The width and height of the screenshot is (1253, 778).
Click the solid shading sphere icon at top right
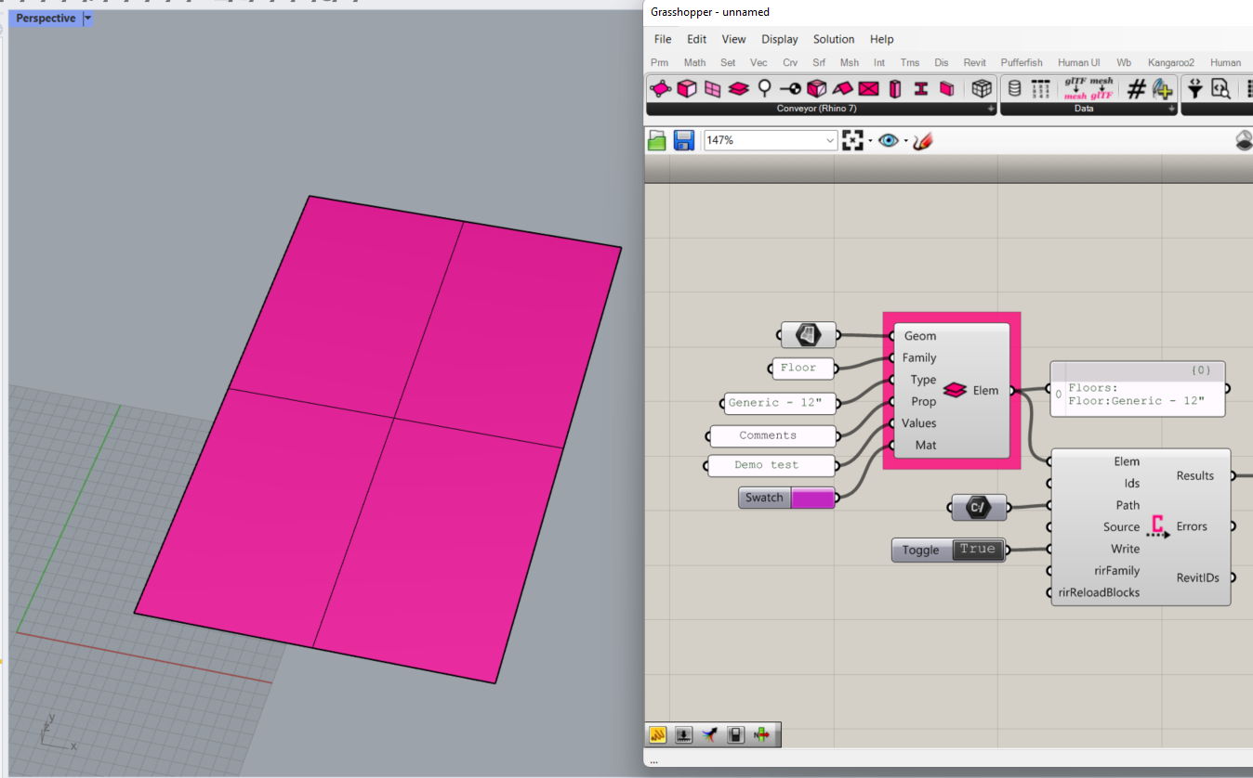click(1243, 139)
